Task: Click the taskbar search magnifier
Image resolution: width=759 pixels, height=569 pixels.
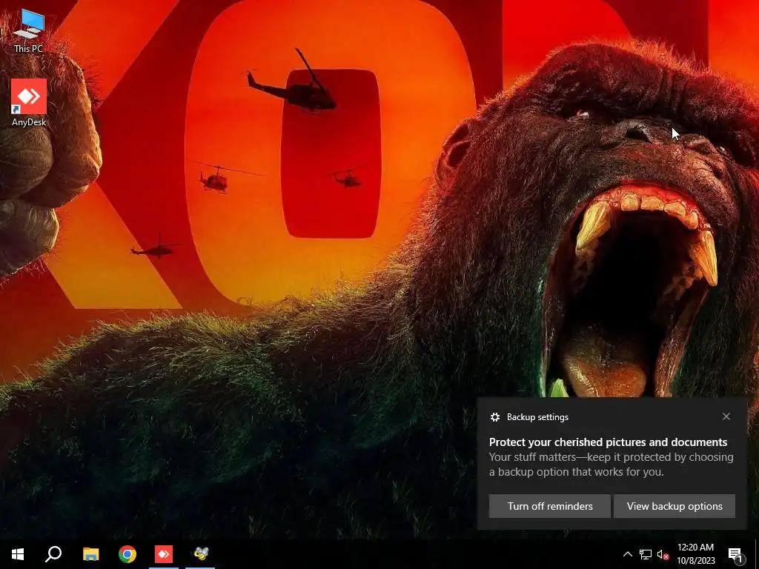Action: point(53,554)
